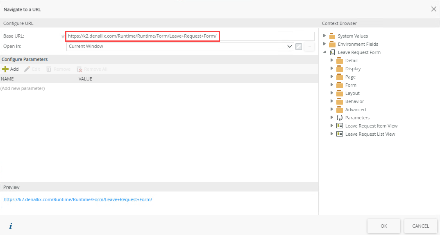The width and height of the screenshot is (440, 235).
Task: Close the Navigate to a URL dialog
Action: (x=433, y=9)
